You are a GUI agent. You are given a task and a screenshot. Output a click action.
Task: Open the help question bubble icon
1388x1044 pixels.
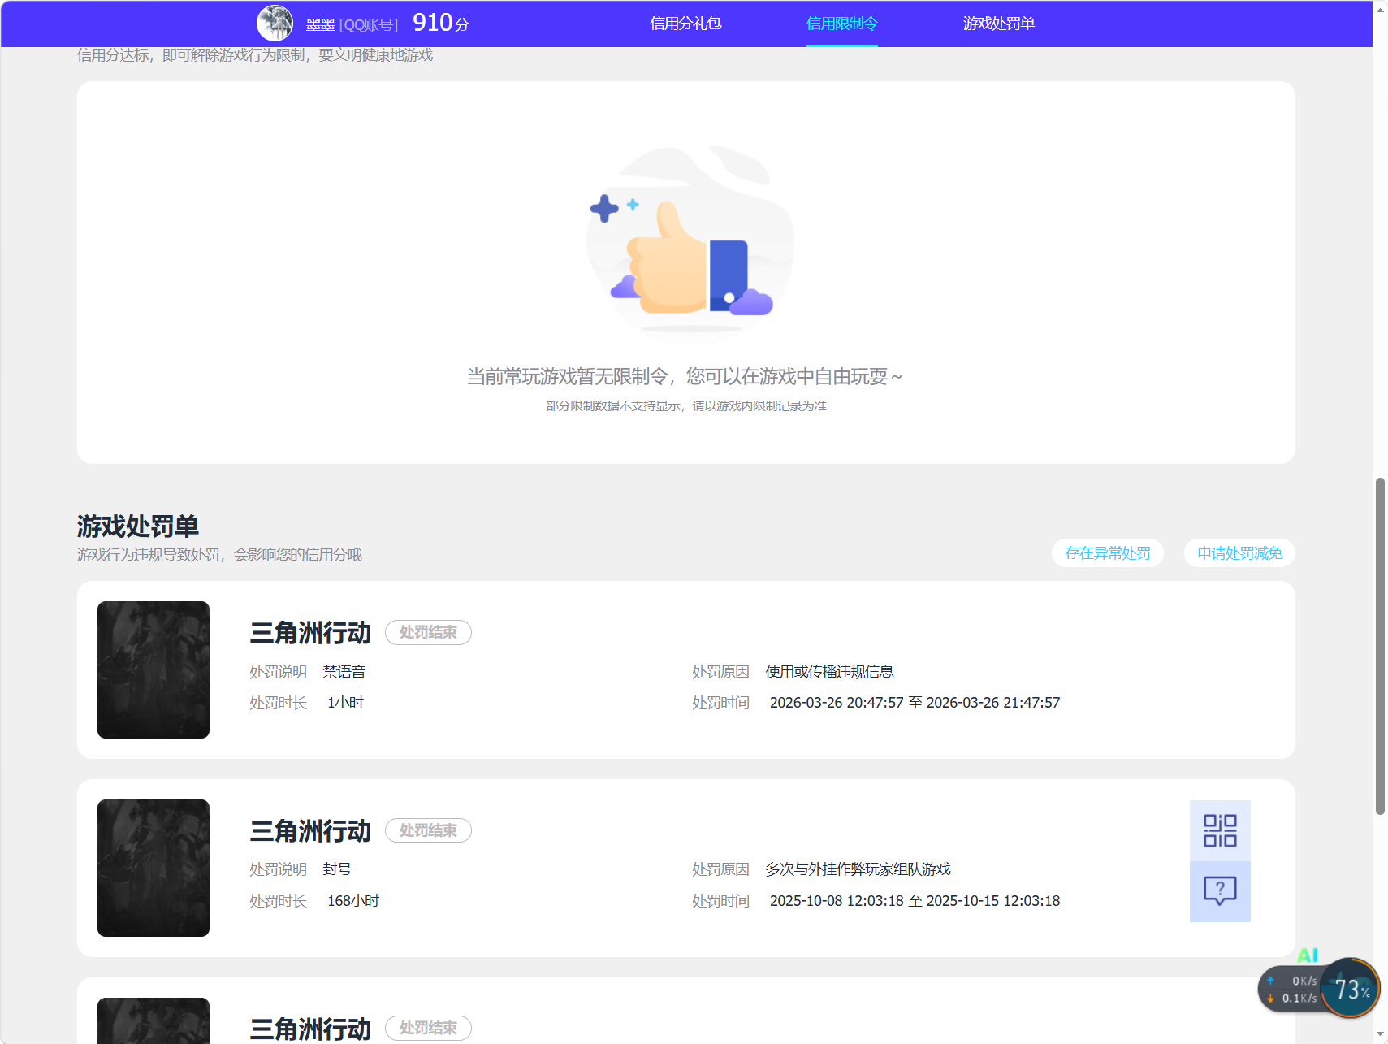pos(1220,891)
